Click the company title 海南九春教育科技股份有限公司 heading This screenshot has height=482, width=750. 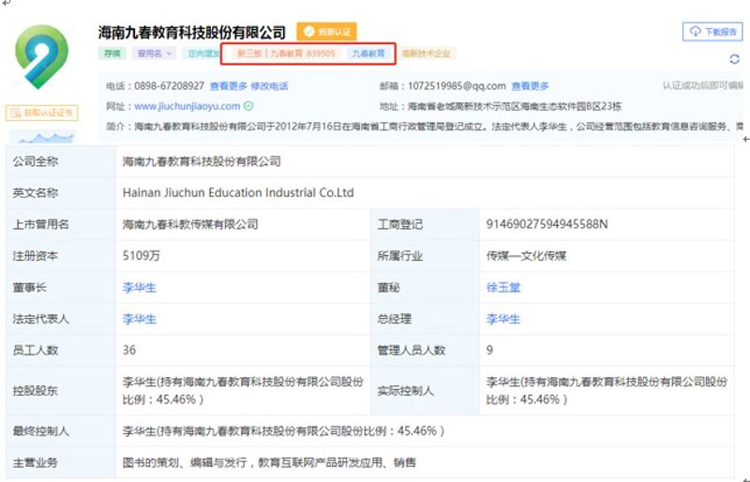pos(192,32)
